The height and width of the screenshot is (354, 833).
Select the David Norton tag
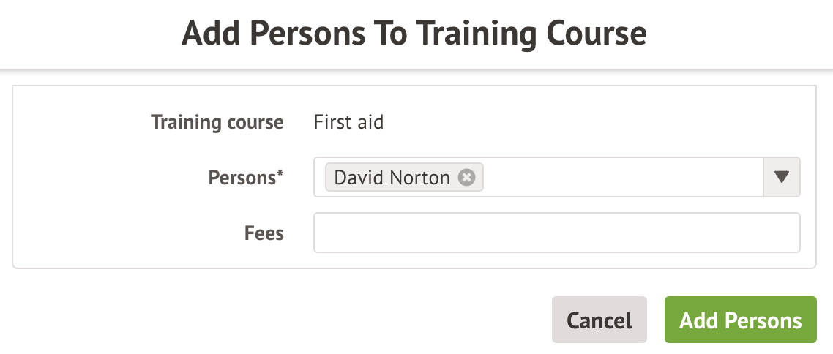[x=392, y=178]
